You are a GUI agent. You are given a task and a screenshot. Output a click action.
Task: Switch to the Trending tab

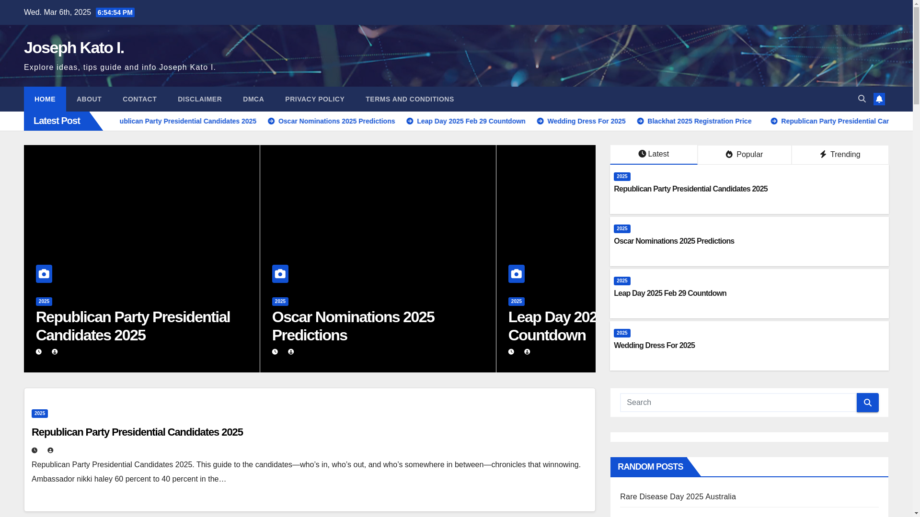pyautogui.click(x=839, y=155)
